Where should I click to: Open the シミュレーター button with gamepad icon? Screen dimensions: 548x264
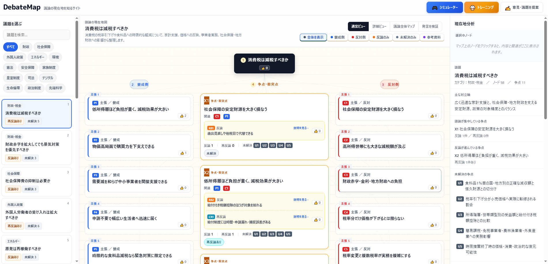445,7
